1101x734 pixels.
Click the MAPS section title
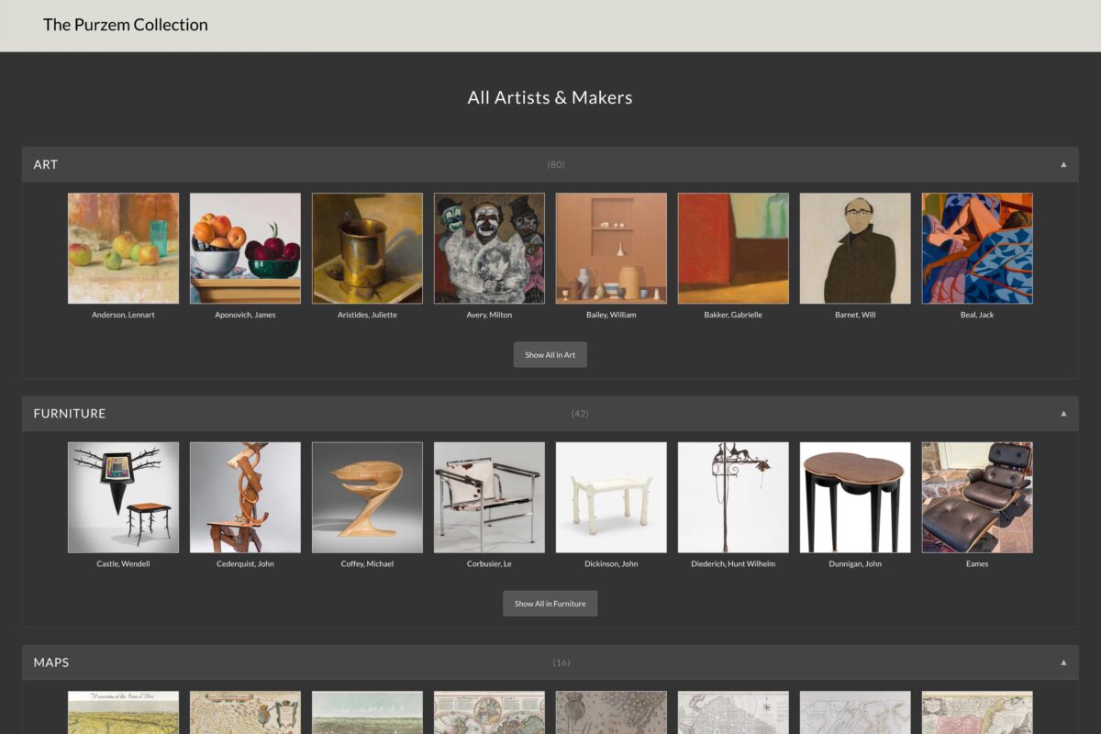pos(51,662)
